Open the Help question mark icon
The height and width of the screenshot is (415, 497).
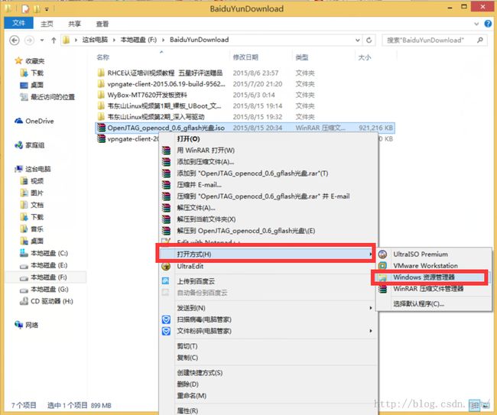coord(488,24)
